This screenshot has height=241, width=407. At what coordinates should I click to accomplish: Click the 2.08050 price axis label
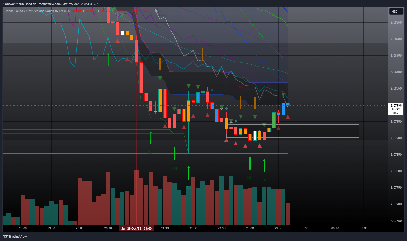click(396, 89)
